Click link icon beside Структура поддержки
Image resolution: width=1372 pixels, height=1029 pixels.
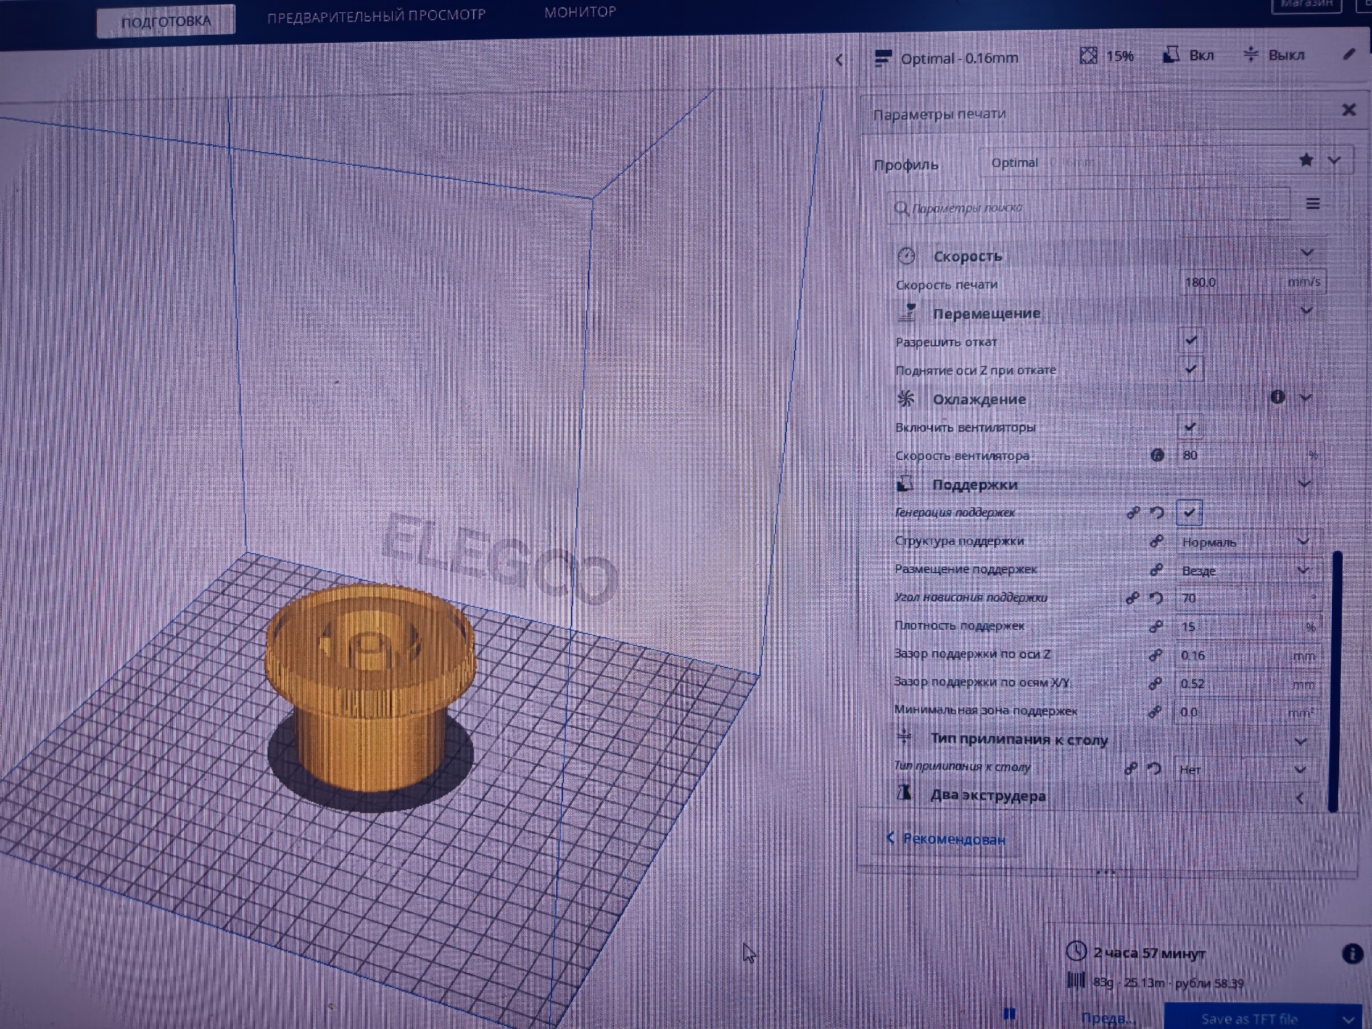[1155, 541]
